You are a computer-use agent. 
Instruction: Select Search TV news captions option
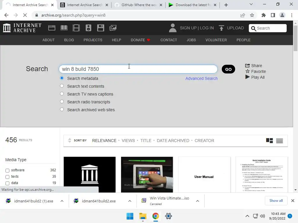[x=62, y=94]
